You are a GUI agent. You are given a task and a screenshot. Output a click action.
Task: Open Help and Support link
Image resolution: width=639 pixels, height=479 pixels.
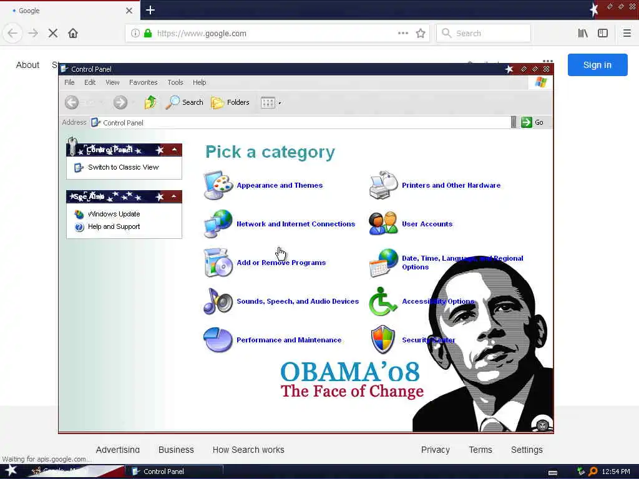point(114,226)
